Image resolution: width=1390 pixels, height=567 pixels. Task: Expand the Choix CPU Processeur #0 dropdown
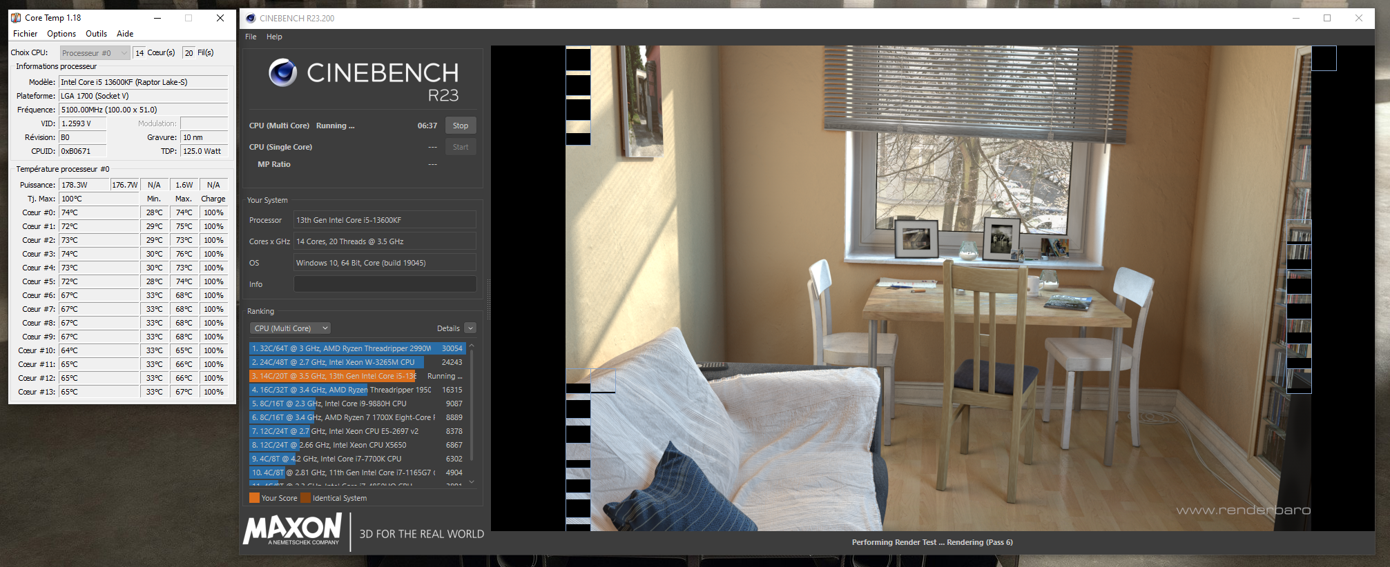coord(95,53)
